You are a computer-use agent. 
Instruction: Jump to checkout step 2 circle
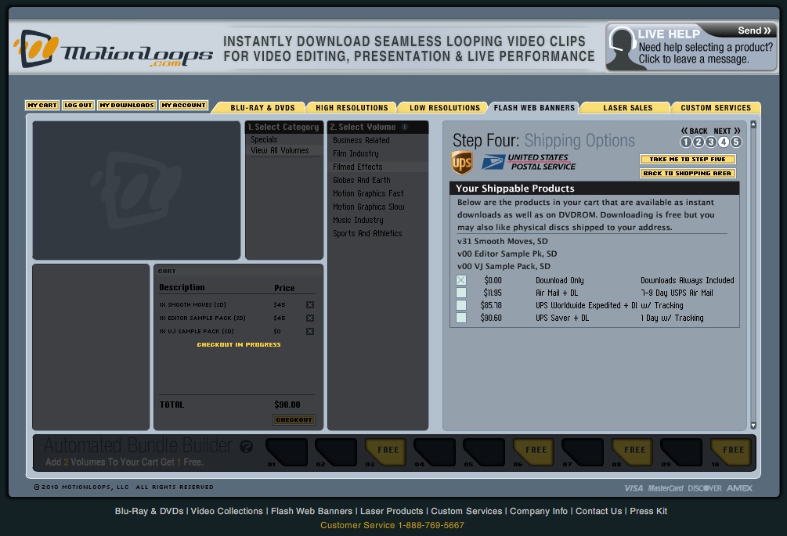pos(699,142)
